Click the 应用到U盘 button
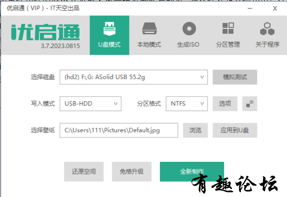The height and width of the screenshot is (197, 287). (235, 130)
